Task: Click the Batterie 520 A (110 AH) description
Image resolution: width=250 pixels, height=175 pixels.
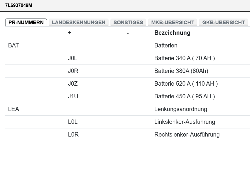Action: click(x=186, y=84)
